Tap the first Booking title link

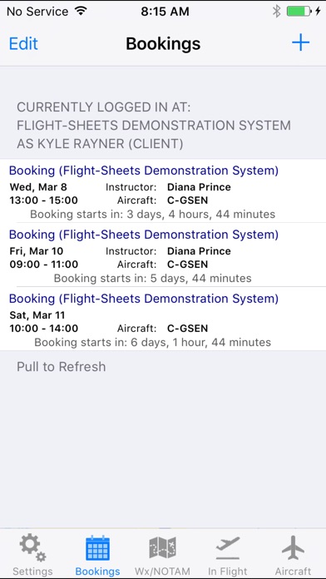click(x=144, y=171)
